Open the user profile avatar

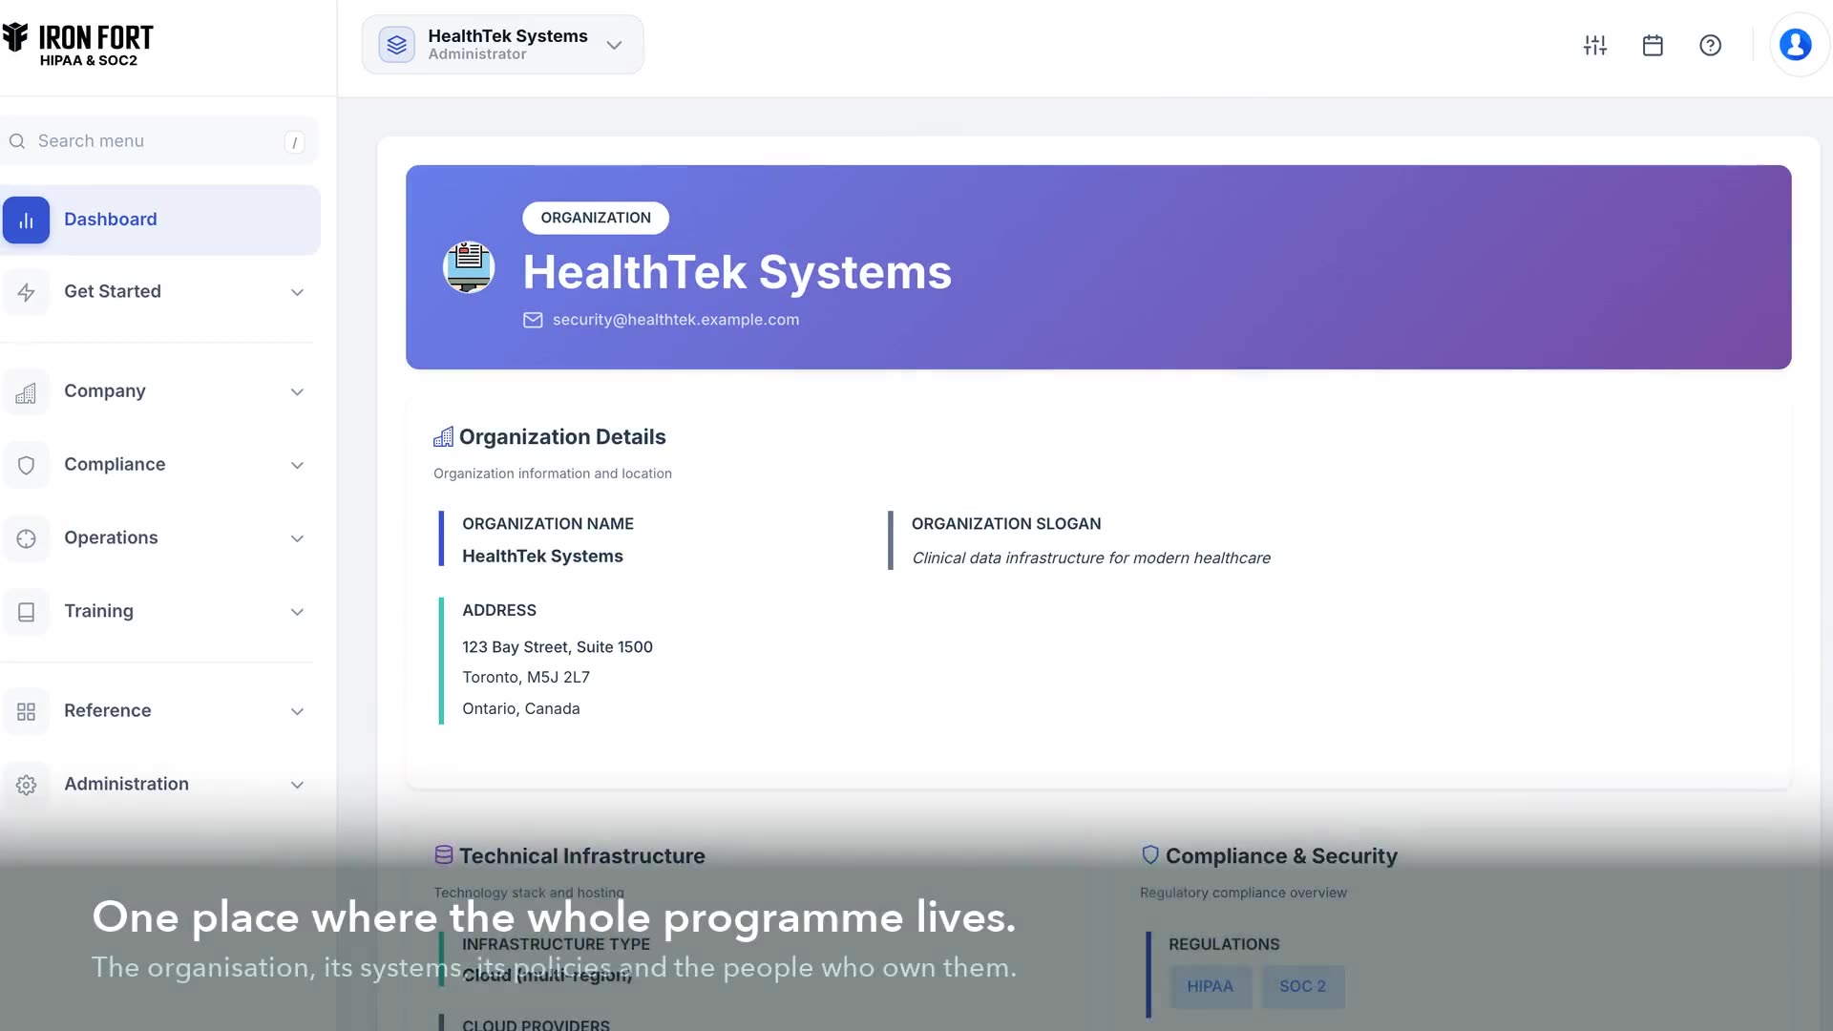coord(1796,45)
